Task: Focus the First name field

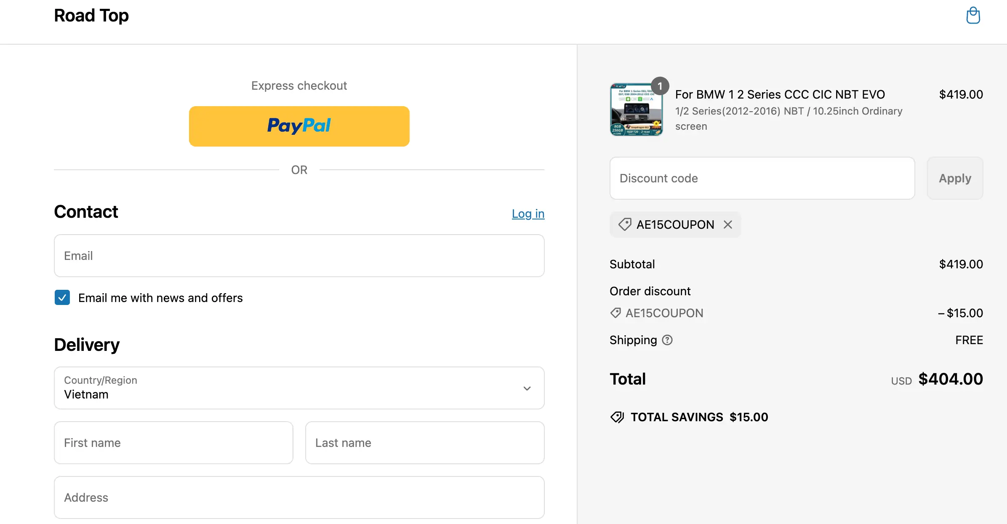Action: (173, 443)
